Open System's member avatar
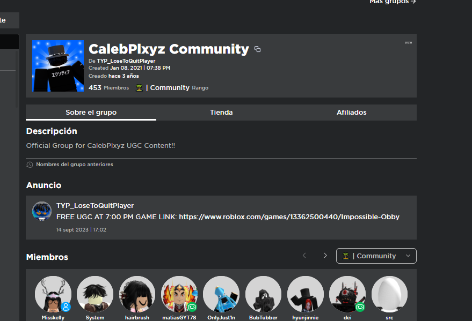The image size is (472, 321). [95, 294]
